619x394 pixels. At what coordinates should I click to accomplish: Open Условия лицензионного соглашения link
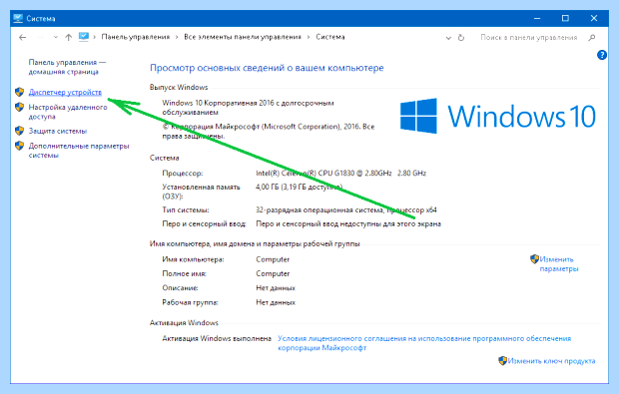click(x=424, y=343)
